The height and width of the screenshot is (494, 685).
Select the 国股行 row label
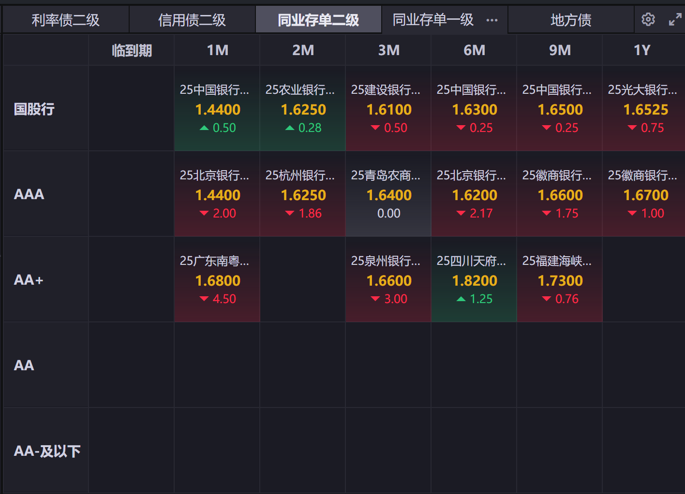(34, 109)
